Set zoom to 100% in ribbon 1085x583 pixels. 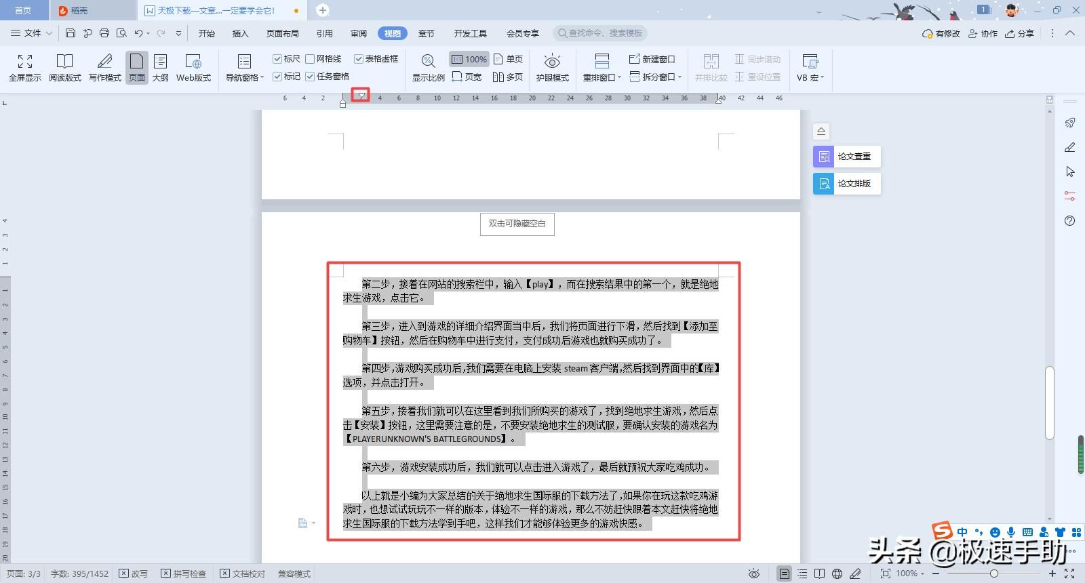coord(469,59)
